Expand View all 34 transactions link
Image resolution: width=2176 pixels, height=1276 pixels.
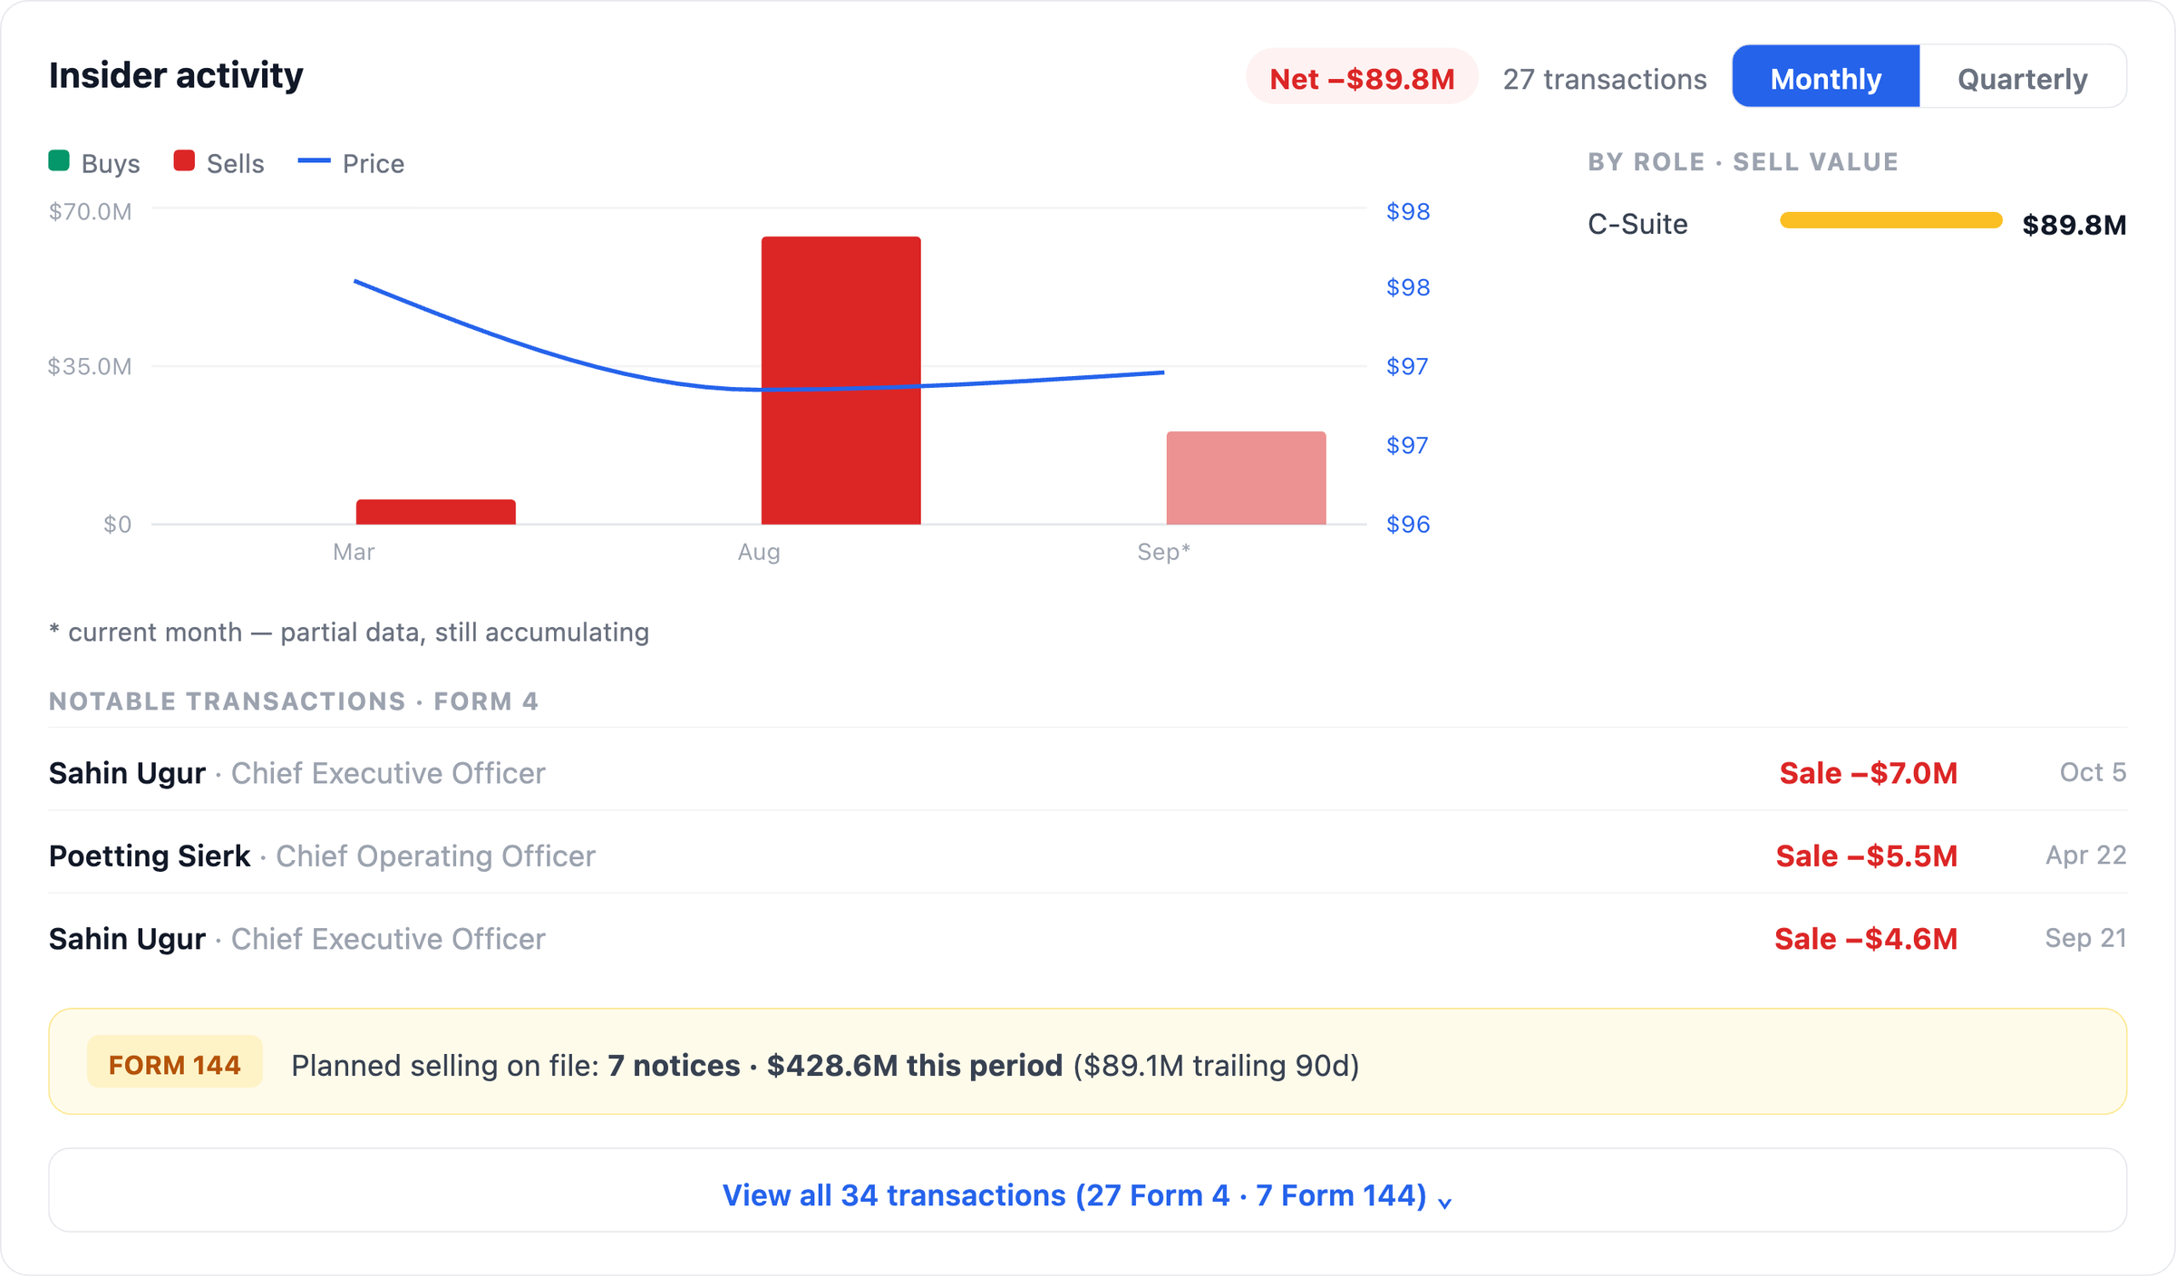click(1087, 1191)
